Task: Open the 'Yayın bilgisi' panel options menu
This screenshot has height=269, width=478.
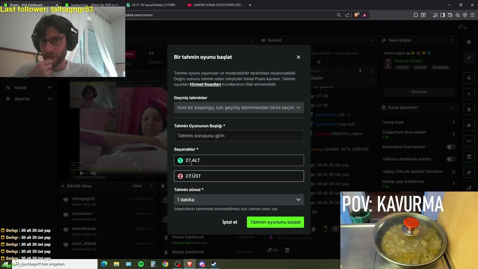Action: coord(452,40)
